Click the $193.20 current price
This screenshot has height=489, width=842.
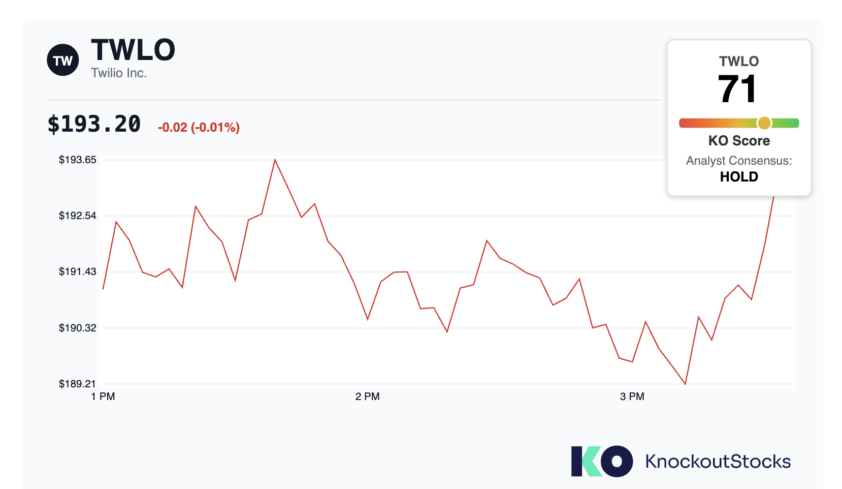(x=94, y=124)
